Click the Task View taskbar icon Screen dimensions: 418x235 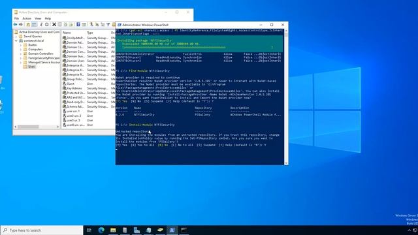89,230
